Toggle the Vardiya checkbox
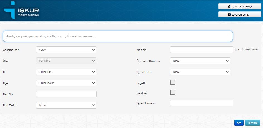The height and width of the screenshot is (128, 263). tap(172, 92)
